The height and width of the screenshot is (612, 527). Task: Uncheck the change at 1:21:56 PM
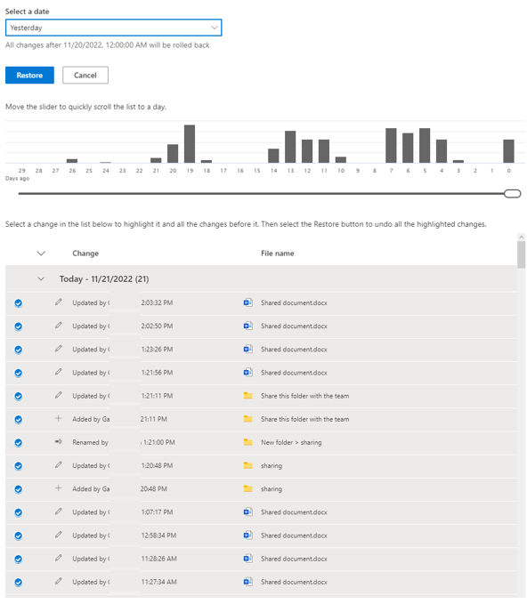pyautogui.click(x=19, y=373)
